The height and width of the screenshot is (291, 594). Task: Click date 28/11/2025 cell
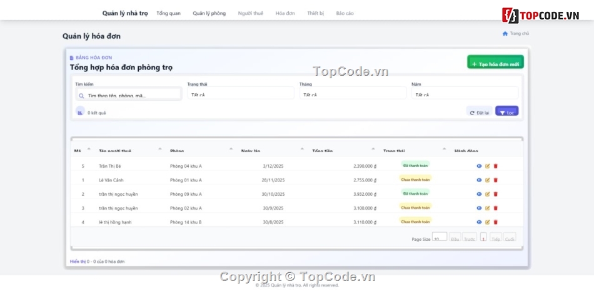click(273, 180)
